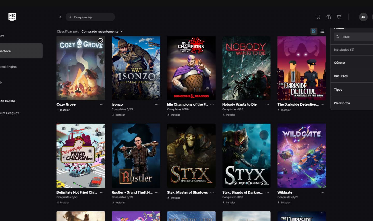Screen dimensions: 373x221
Task: Install Rustler
Action: [118, 203]
